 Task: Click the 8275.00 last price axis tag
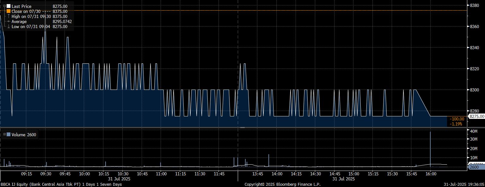(x=476, y=116)
